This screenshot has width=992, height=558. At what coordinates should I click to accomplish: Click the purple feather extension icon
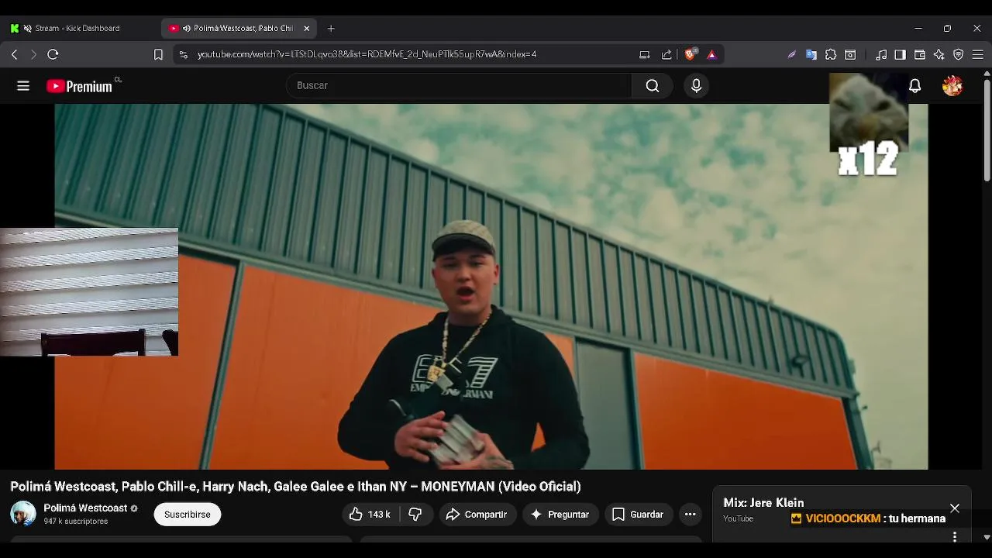click(x=791, y=54)
